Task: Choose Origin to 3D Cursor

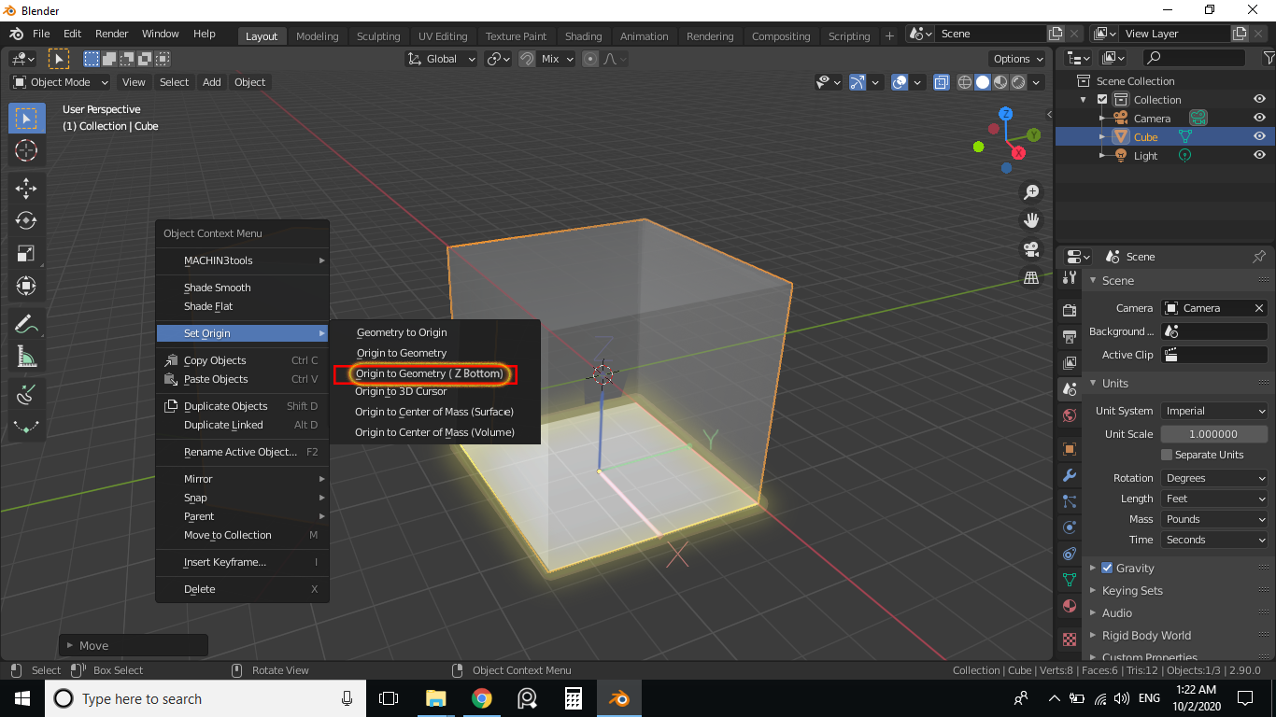Action: pos(401,391)
